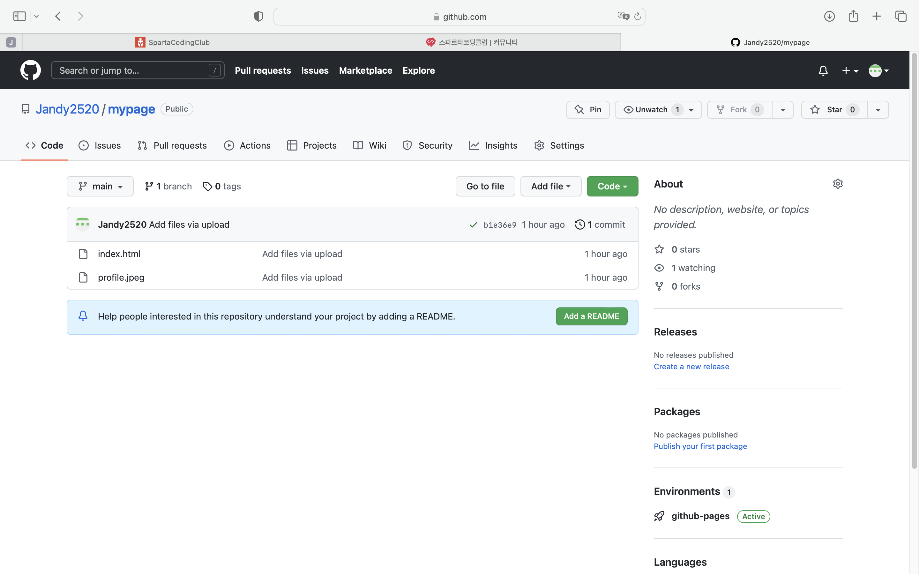Pin the mypage repository
The height and width of the screenshot is (574, 919).
point(588,110)
